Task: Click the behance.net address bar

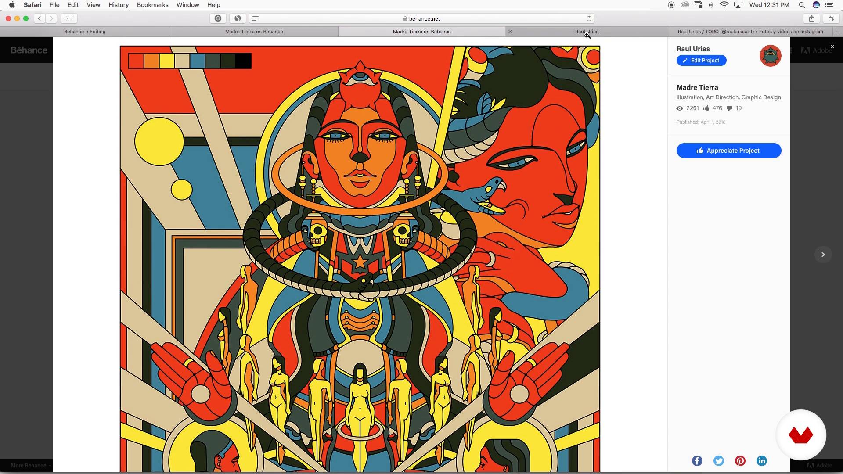Action: (x=421, y=18)
